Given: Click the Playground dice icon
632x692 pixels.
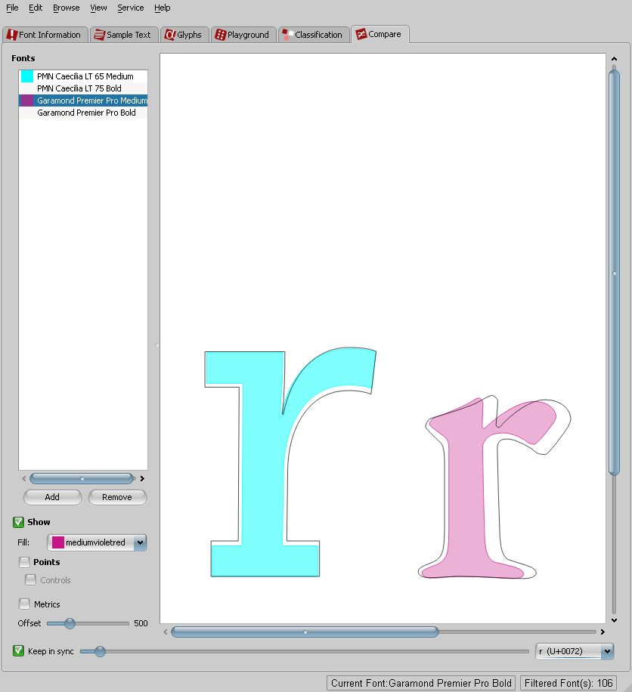Looking at the screenshot, I should pyautogui.click(x=220, y=35).
